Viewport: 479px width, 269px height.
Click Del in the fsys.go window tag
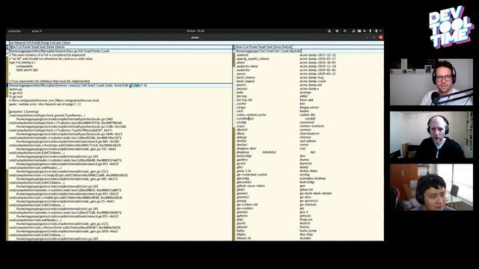tap(81, 51)
